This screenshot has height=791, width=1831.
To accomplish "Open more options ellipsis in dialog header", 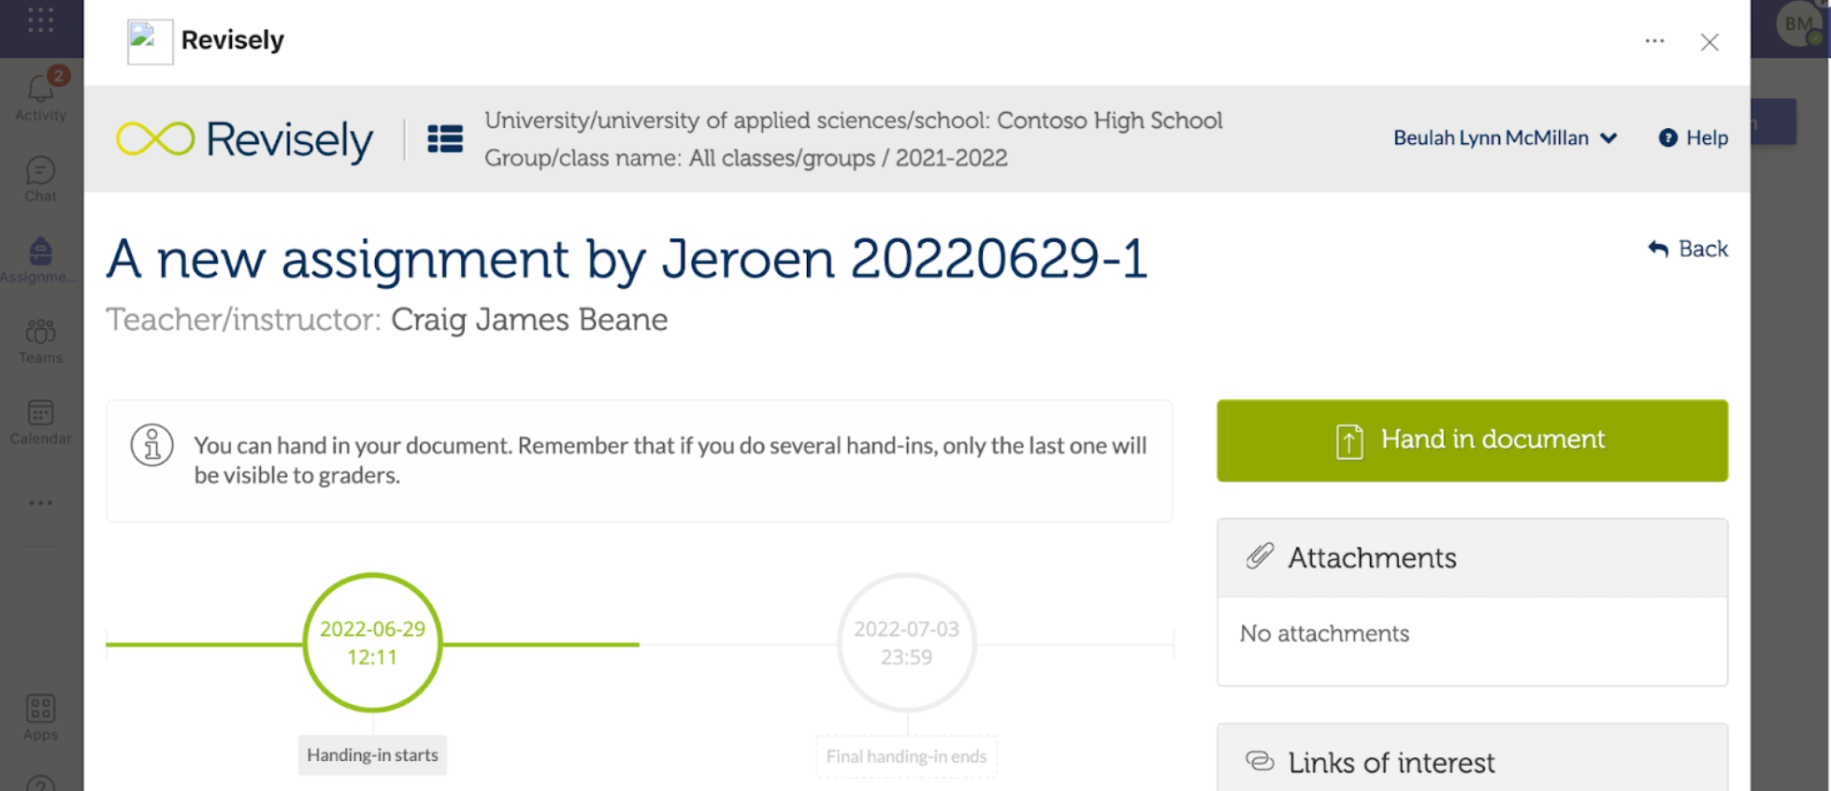I will click(x=1654, y=41).
